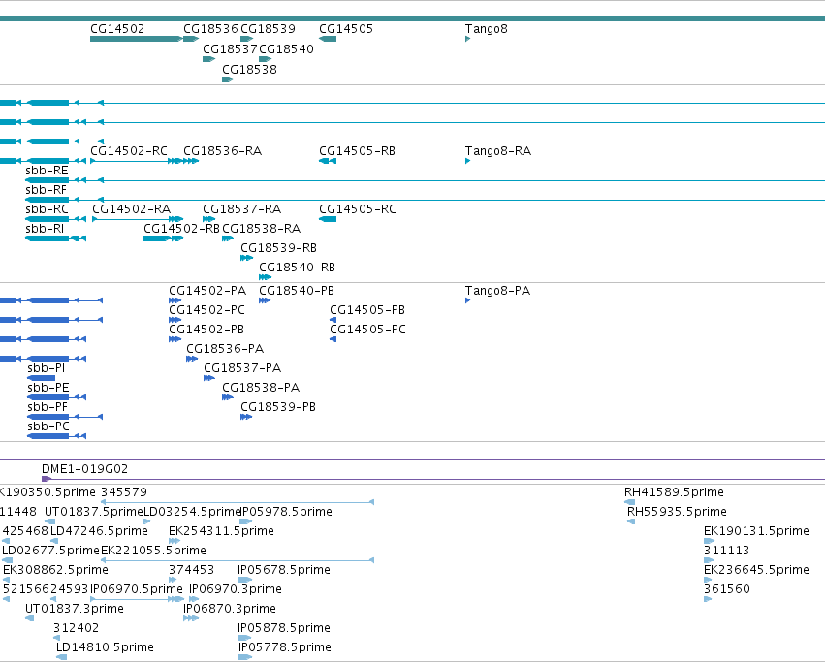This screenshot has height=662, width=825.
Task: Click protein CG18537-PA
Action: pos(209,378)
